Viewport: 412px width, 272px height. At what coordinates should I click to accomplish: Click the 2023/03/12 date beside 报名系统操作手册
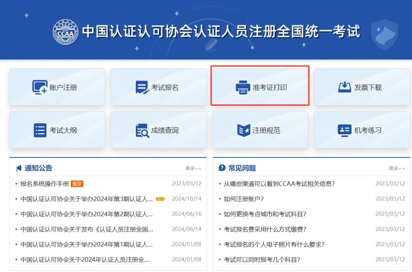pos(187,184)
